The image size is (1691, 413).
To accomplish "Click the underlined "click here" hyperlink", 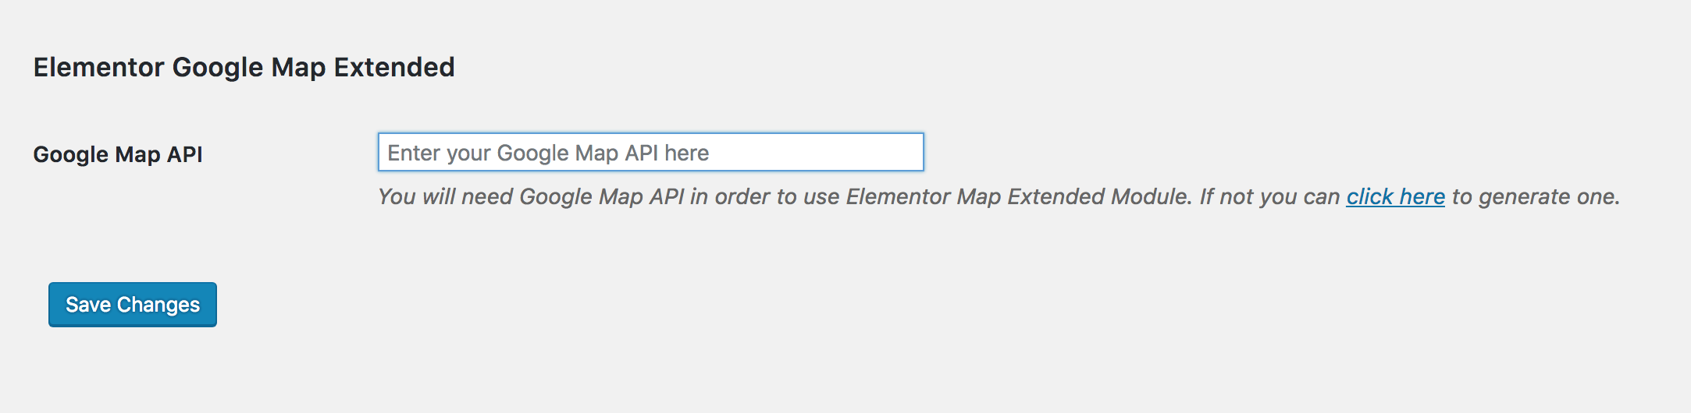I will pyautogui.click(x=1395, y=197).
